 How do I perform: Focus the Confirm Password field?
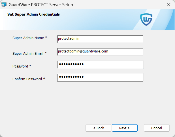point(100,77)
